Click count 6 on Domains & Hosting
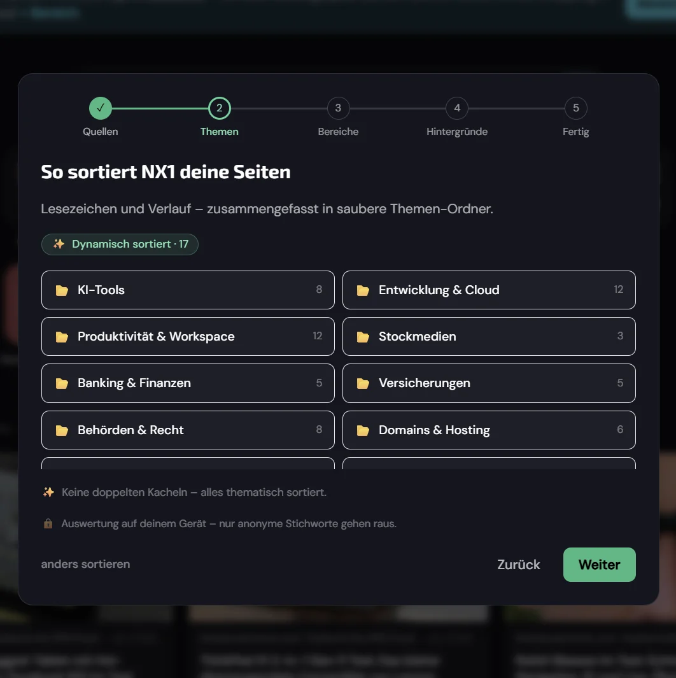This screenshot has width=676, height=678. tap(620, 429)
